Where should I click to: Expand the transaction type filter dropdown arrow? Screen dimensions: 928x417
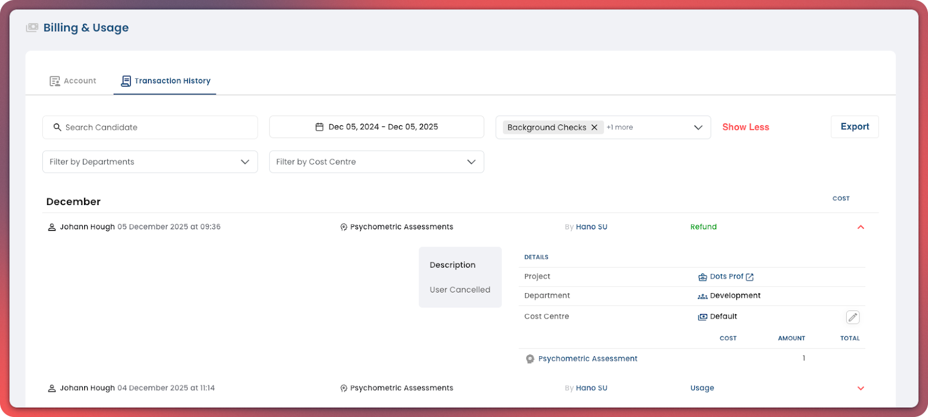pos(698,127)
